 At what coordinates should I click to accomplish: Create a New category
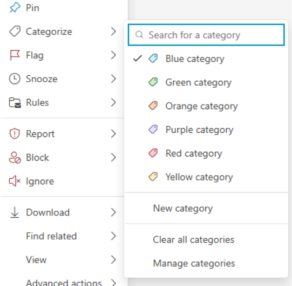[x=206, y=208]
